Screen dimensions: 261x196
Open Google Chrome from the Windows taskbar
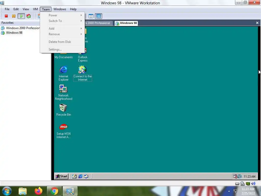coord(54,191)
